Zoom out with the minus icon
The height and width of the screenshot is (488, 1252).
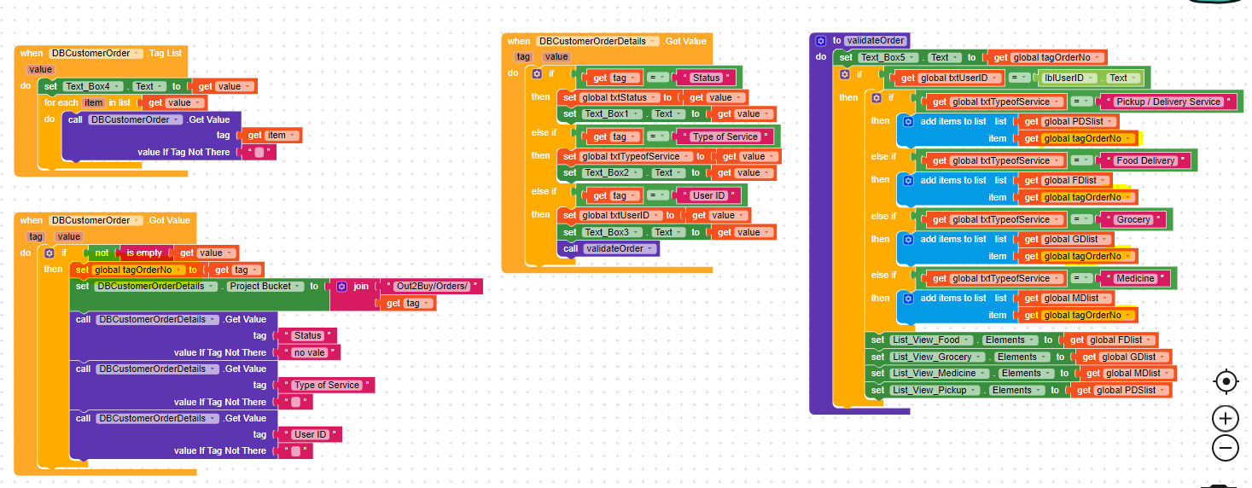[x=1226, y=447]
